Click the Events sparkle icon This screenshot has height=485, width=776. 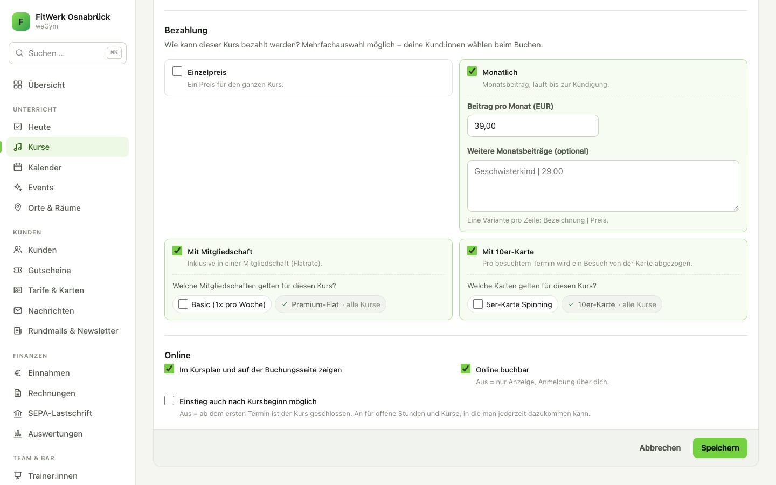[x=18, y=188]
